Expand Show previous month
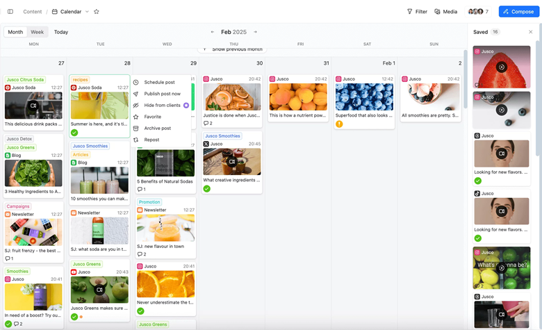Screen dimensions: 542x330 coord(233,49)
